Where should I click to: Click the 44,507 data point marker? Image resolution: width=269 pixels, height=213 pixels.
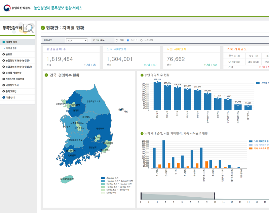tap(248, 105)
